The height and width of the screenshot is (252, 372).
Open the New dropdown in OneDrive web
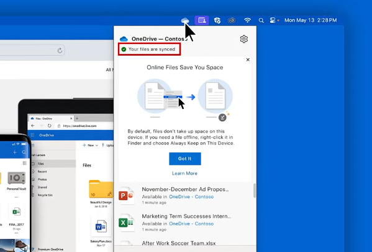90,146
